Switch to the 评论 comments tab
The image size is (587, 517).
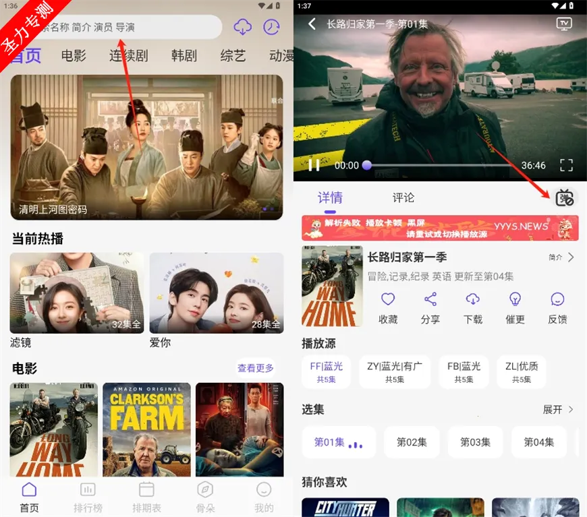click(x=403, y=197)
